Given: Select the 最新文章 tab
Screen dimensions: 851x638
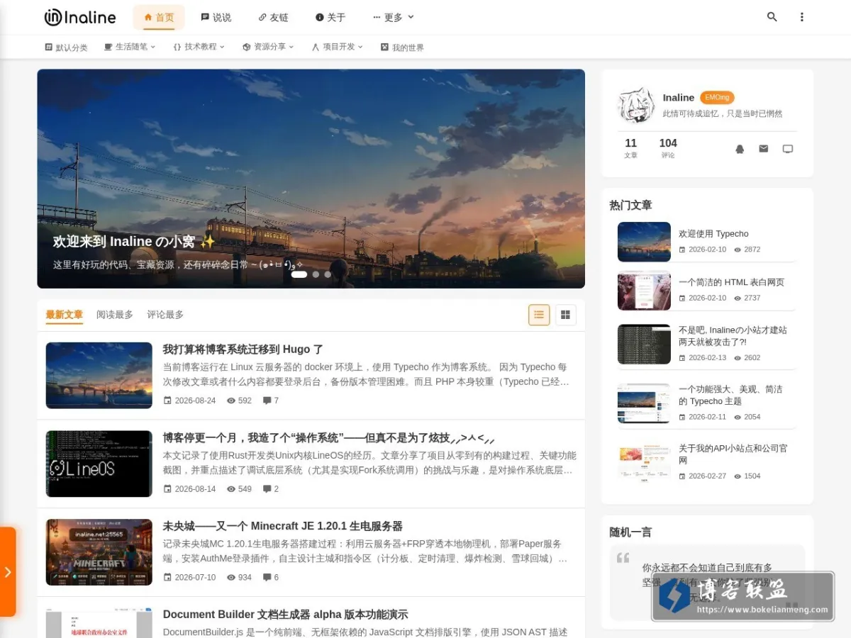Looking at the screenshot, I should [x=65, y=315].
